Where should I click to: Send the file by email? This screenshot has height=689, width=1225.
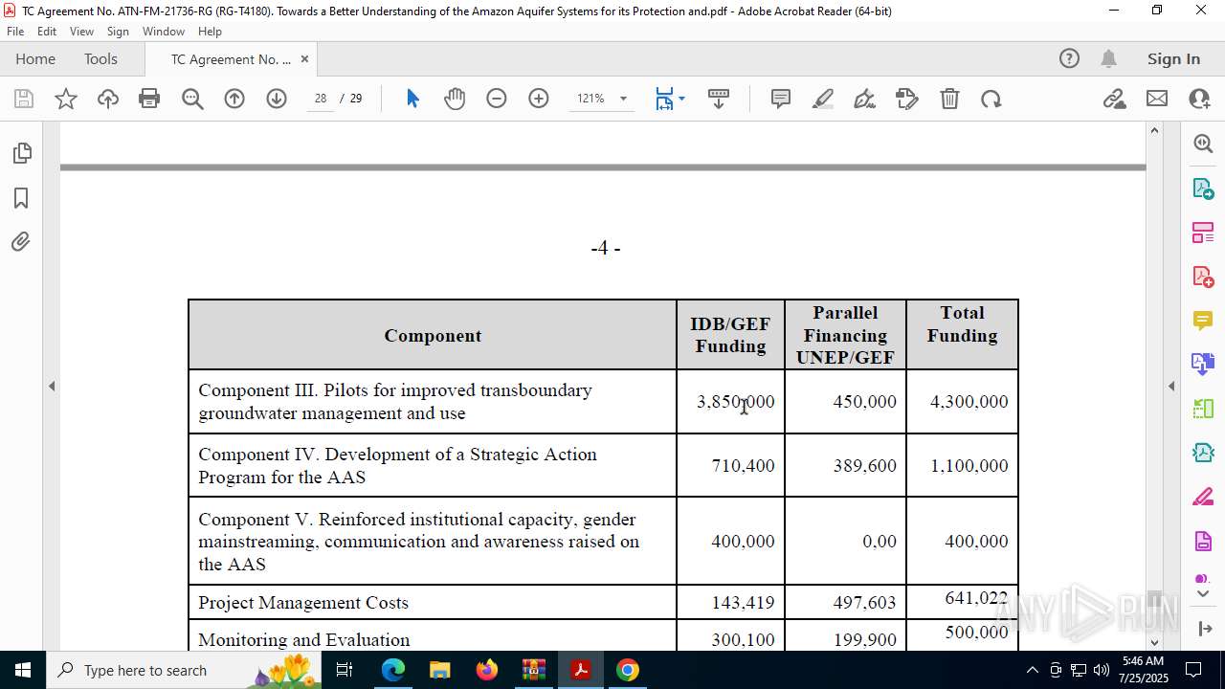1157,99
